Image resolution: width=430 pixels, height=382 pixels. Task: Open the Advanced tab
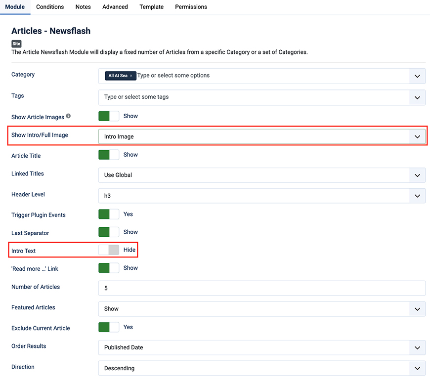pos(115,7)
